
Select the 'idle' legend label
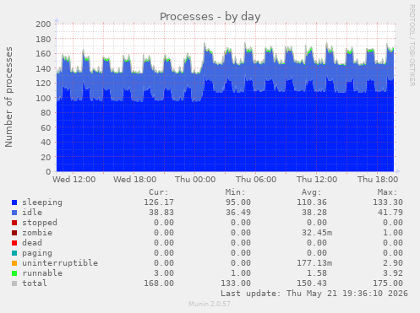[x=32, y=213]
